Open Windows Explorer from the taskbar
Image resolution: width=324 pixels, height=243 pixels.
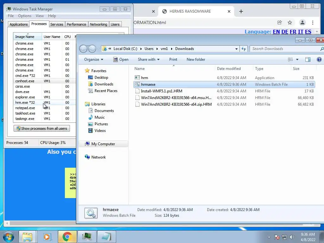[27, 237]
